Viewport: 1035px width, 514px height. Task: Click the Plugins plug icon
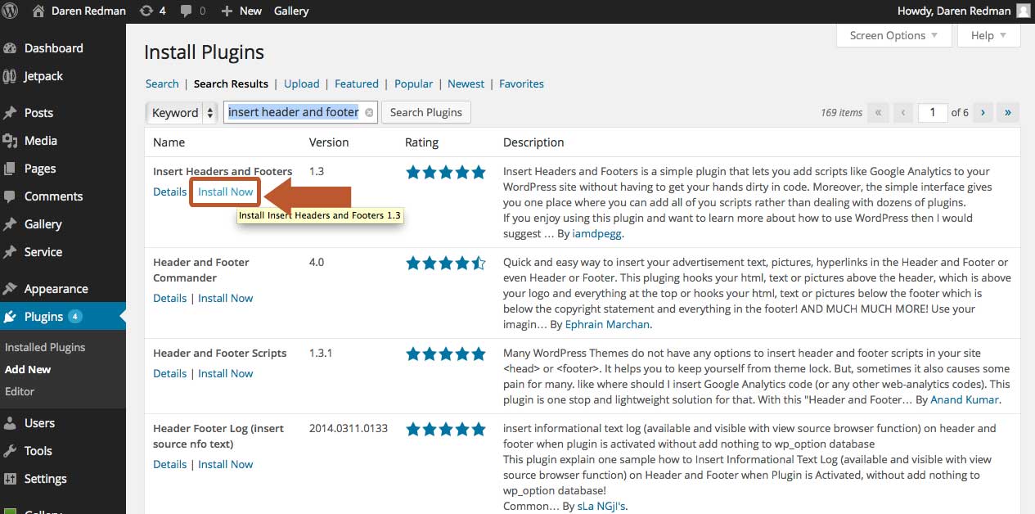(11, 317)
